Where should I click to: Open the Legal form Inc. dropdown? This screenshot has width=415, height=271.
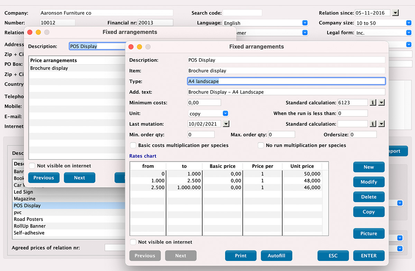(383, 33)
